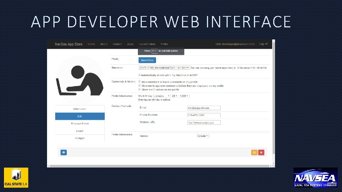The image size is (342, 192).
Task: Click the red delete X icon
Action: click(261, 153)
